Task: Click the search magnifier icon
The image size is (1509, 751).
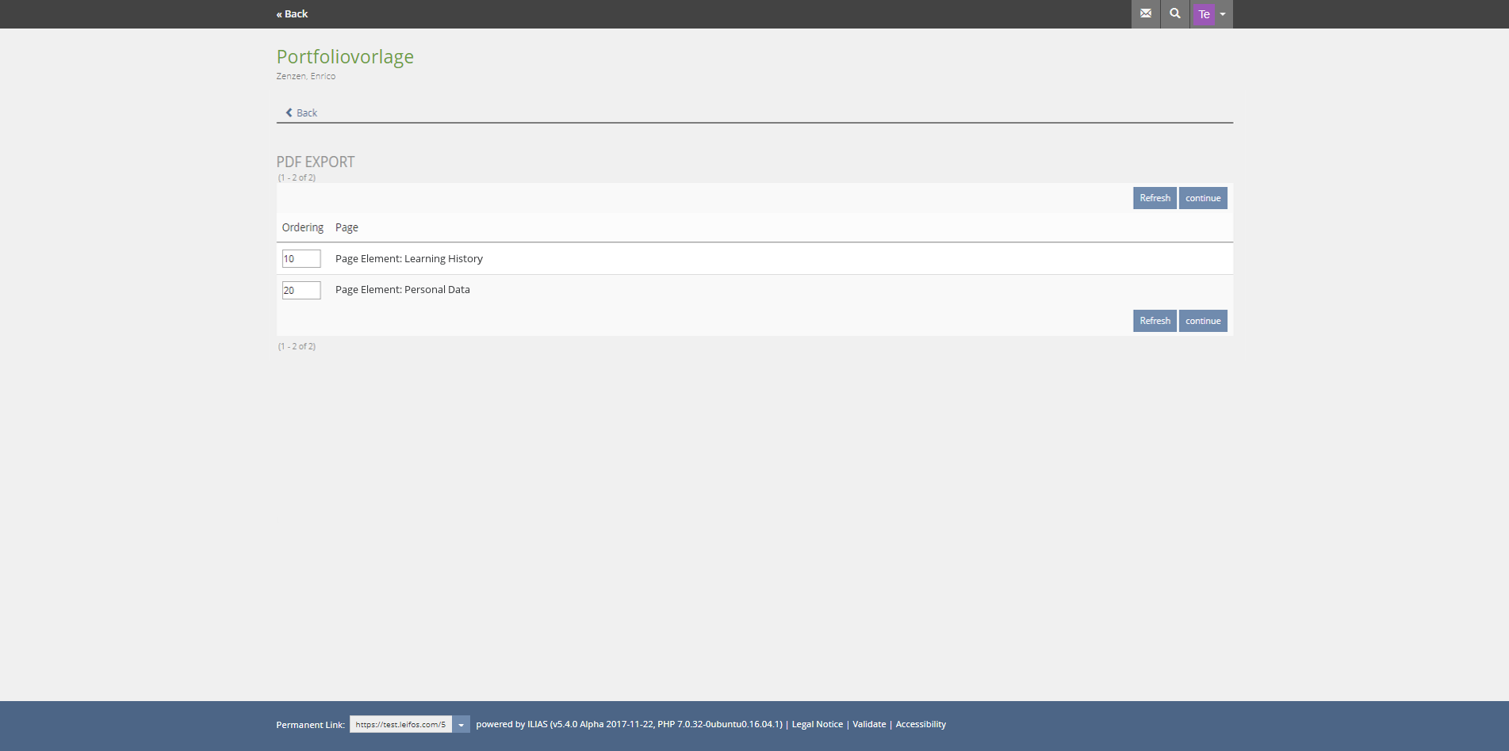Action: [x=1174, y=13]
